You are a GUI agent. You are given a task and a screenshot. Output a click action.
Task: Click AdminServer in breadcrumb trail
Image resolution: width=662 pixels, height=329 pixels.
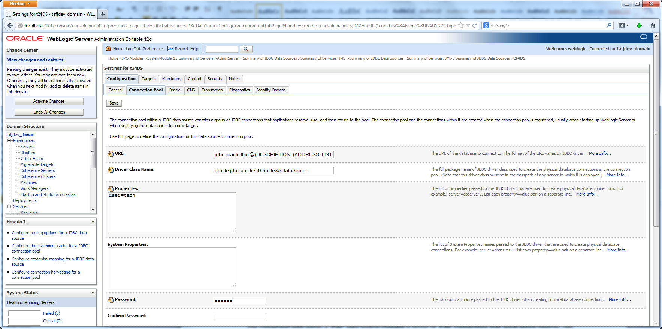point(228,58)
